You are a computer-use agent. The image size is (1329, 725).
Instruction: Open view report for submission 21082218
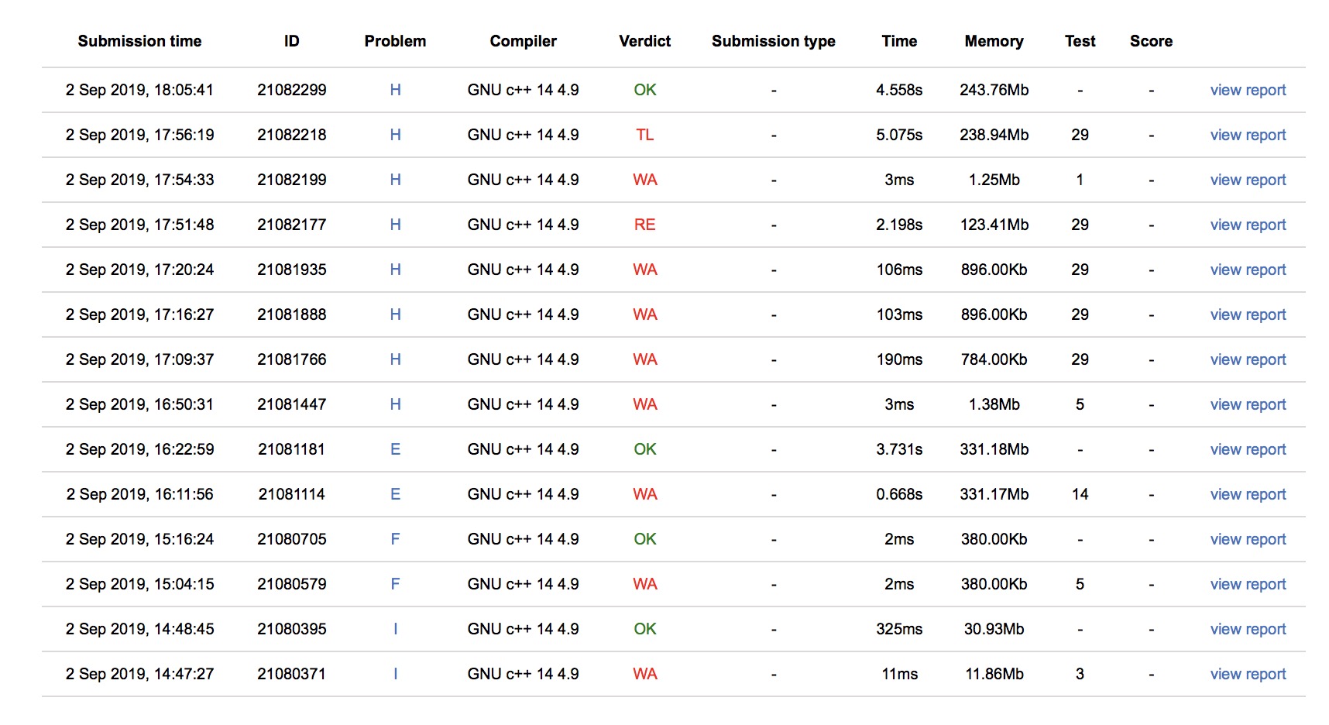[x=1248, y=135]
